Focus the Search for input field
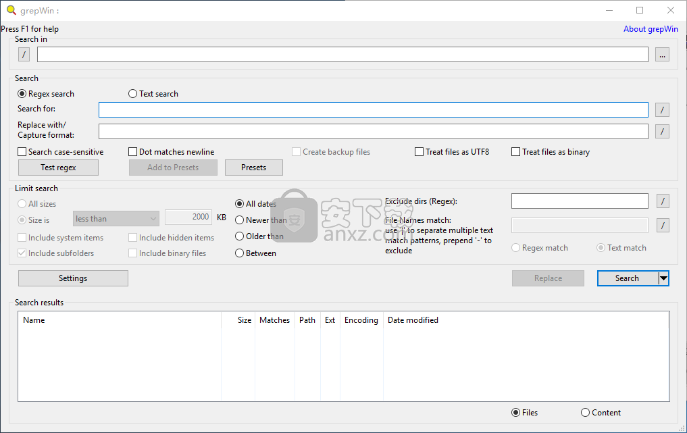The width and height of the screenshot is (687, 433). tap(374, 109)
